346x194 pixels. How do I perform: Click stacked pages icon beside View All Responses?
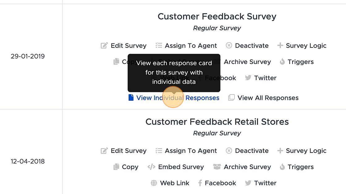click(x=231, y=97)
